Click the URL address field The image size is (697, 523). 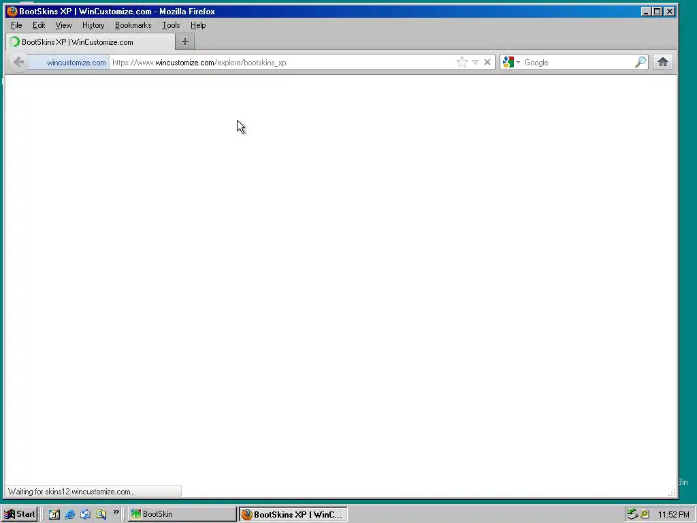pyautogui.click(x=282, y=63)
